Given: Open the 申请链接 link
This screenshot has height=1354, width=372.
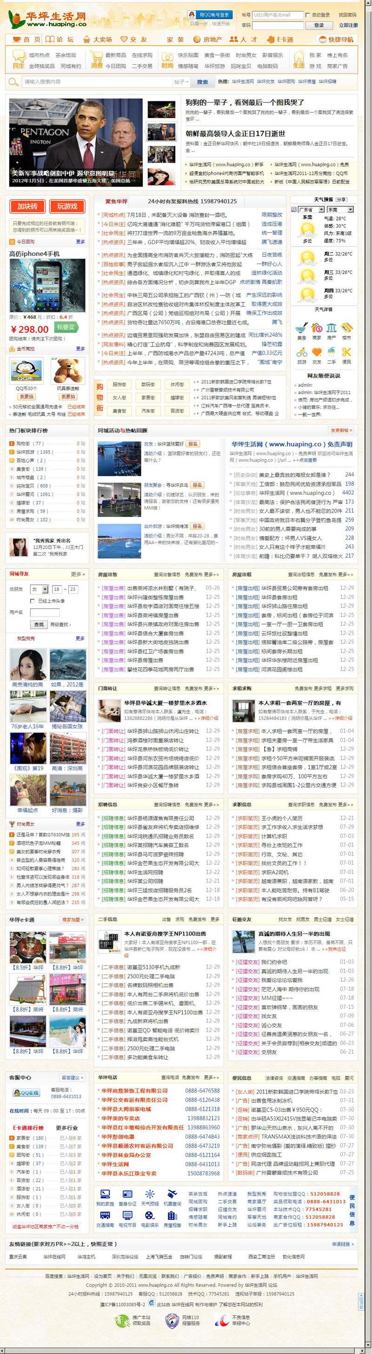Looking at the screenshot, I should (343, 1244).
